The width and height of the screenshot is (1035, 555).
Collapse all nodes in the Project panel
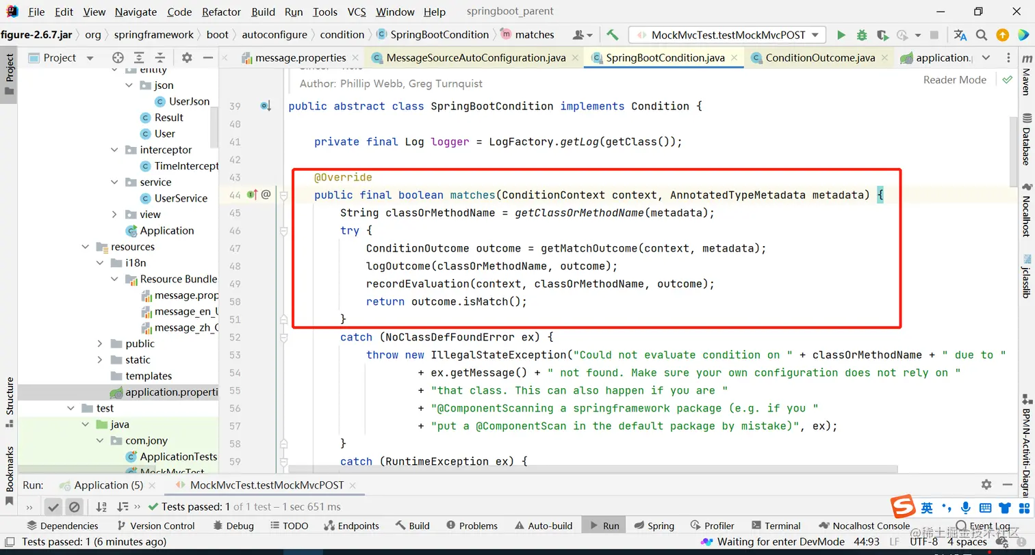click(x=160, y=57)
